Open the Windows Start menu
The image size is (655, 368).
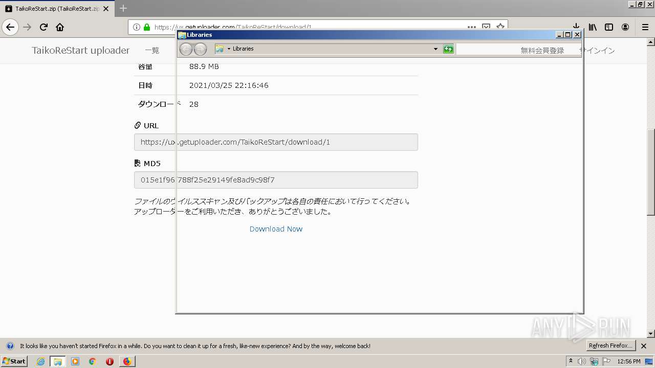14,361
